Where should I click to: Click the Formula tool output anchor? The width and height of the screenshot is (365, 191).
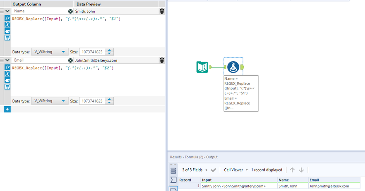pos(243,67)
